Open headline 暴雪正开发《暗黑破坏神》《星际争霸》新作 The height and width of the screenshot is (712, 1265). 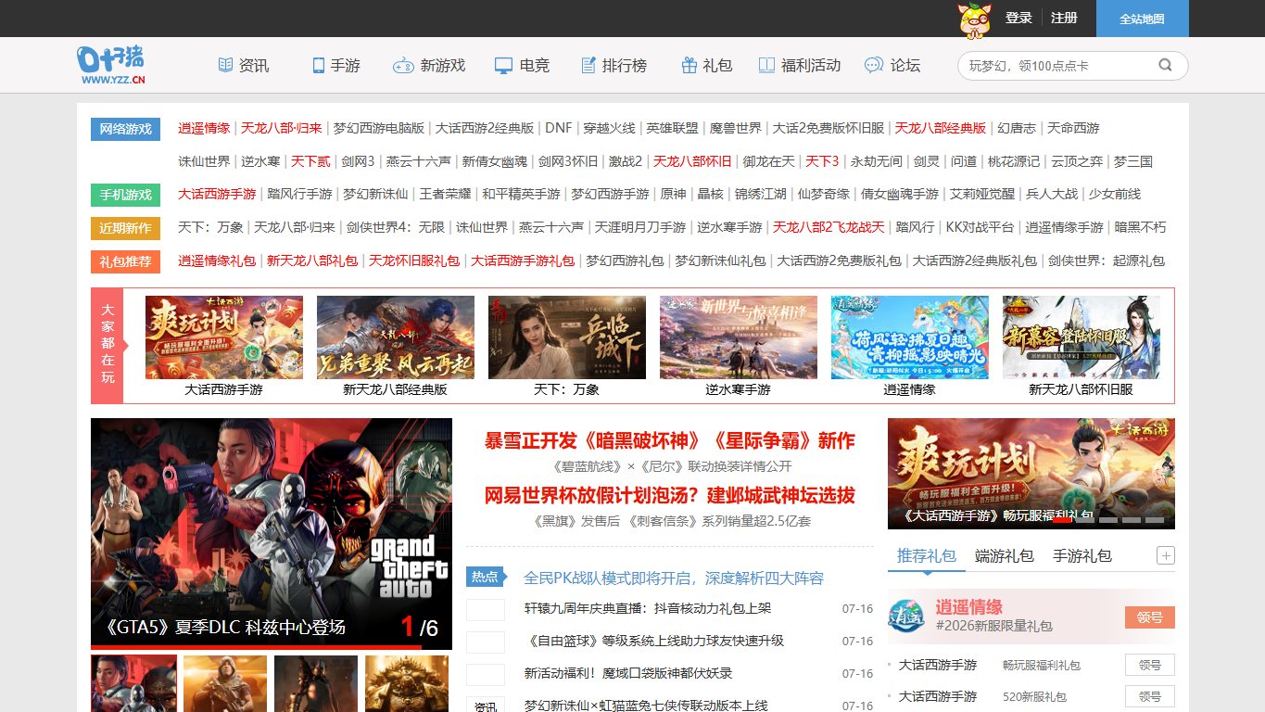(x=670, y=440)
